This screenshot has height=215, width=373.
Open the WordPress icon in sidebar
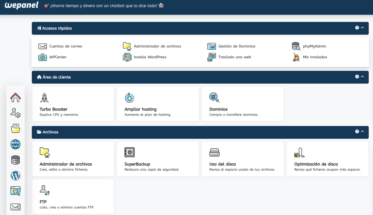coord(15,176)
